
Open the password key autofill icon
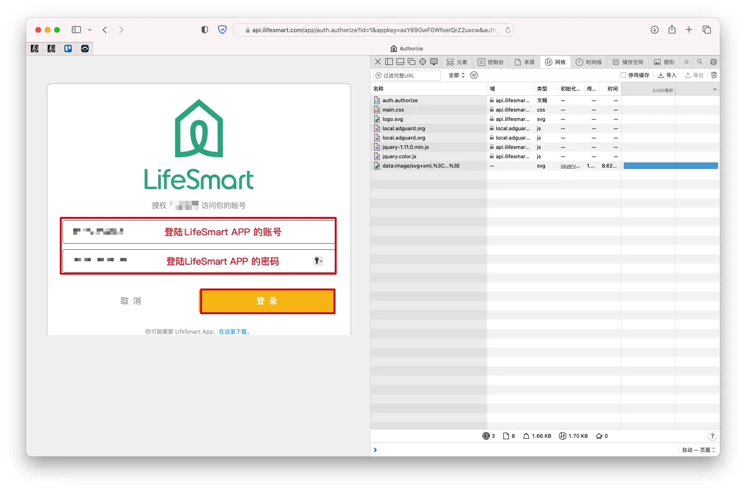tap(318, 261)
